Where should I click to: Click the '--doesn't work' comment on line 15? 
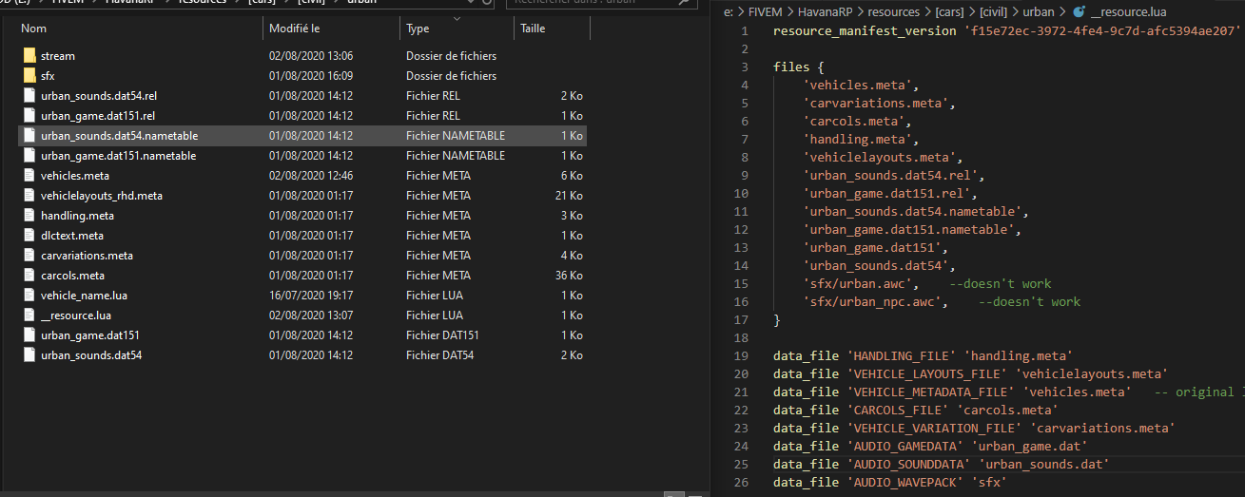coord(1001,283)
